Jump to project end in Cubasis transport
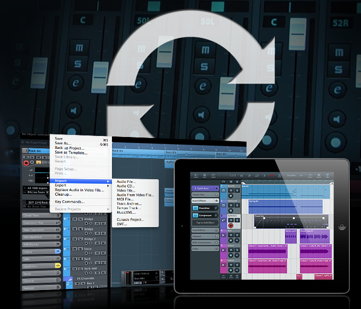Screen dimensions: 361x309 (x=249, y=176)
